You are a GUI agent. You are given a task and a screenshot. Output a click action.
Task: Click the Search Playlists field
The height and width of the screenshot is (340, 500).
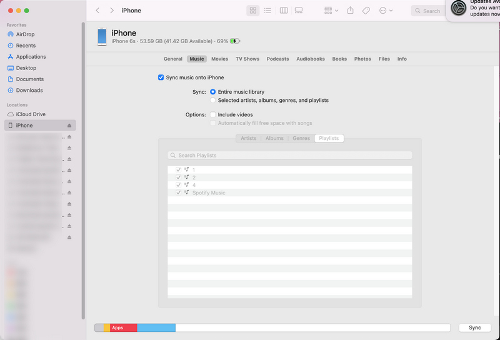290,156
